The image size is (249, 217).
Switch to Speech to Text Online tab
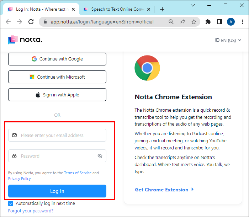[x=114, y=9]
